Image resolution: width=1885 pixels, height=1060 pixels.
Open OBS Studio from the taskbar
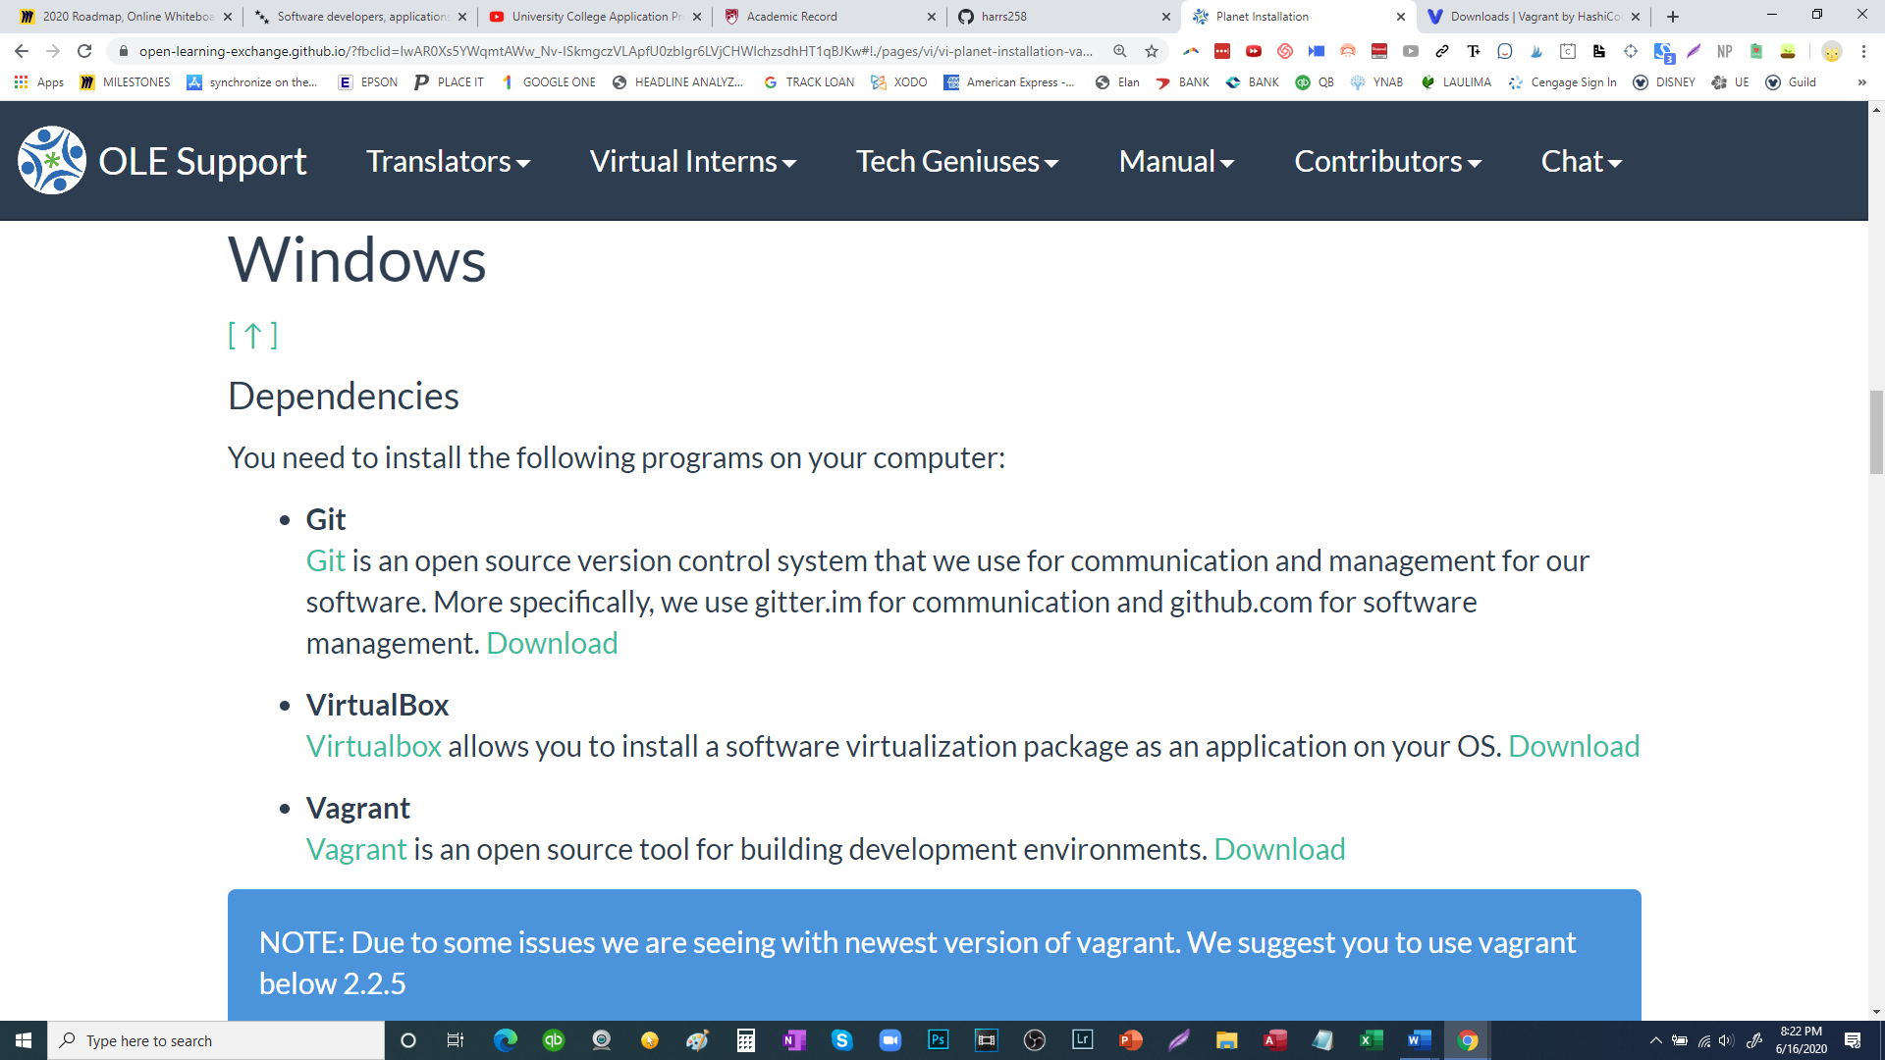(x=1034, y=1040)
